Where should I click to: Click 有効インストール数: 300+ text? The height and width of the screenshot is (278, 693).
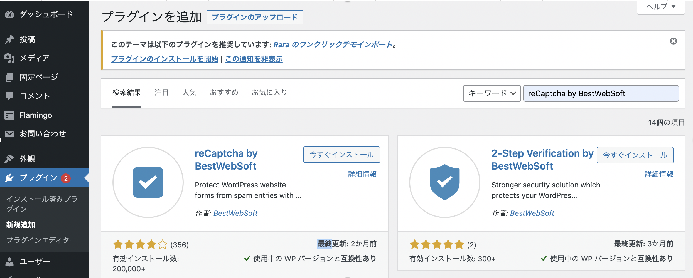[x=453, y=259]
